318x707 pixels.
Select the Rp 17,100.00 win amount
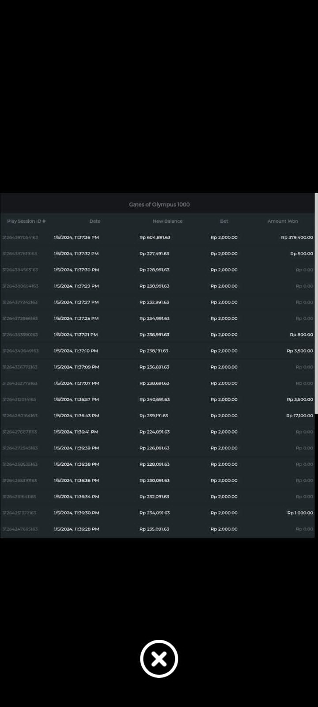[299, 415]
